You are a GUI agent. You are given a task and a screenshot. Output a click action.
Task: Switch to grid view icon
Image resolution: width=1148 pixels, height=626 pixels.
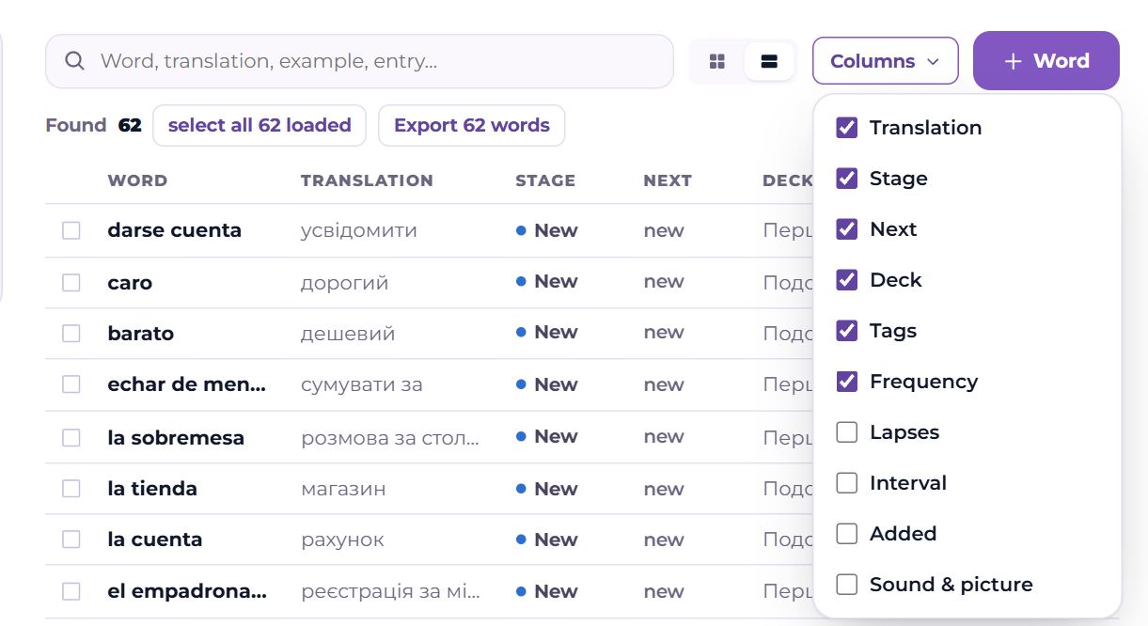717,62
